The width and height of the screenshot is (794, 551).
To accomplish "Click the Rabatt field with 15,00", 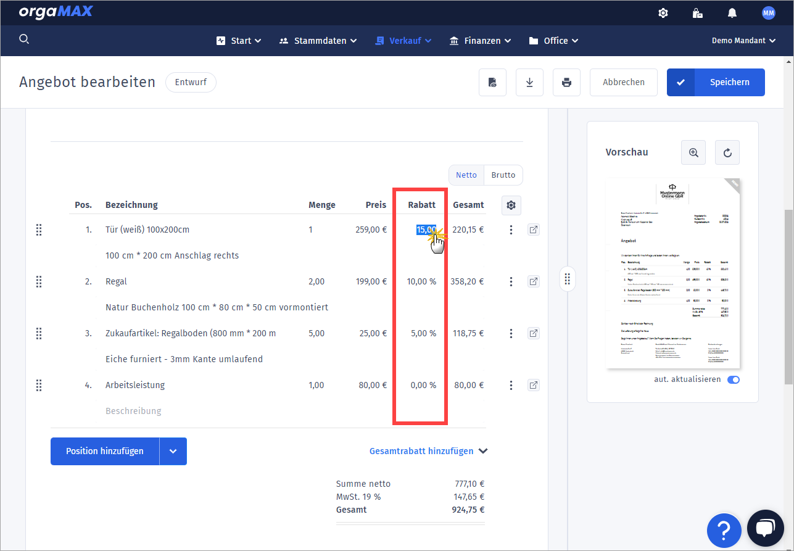I will point(426,230).
